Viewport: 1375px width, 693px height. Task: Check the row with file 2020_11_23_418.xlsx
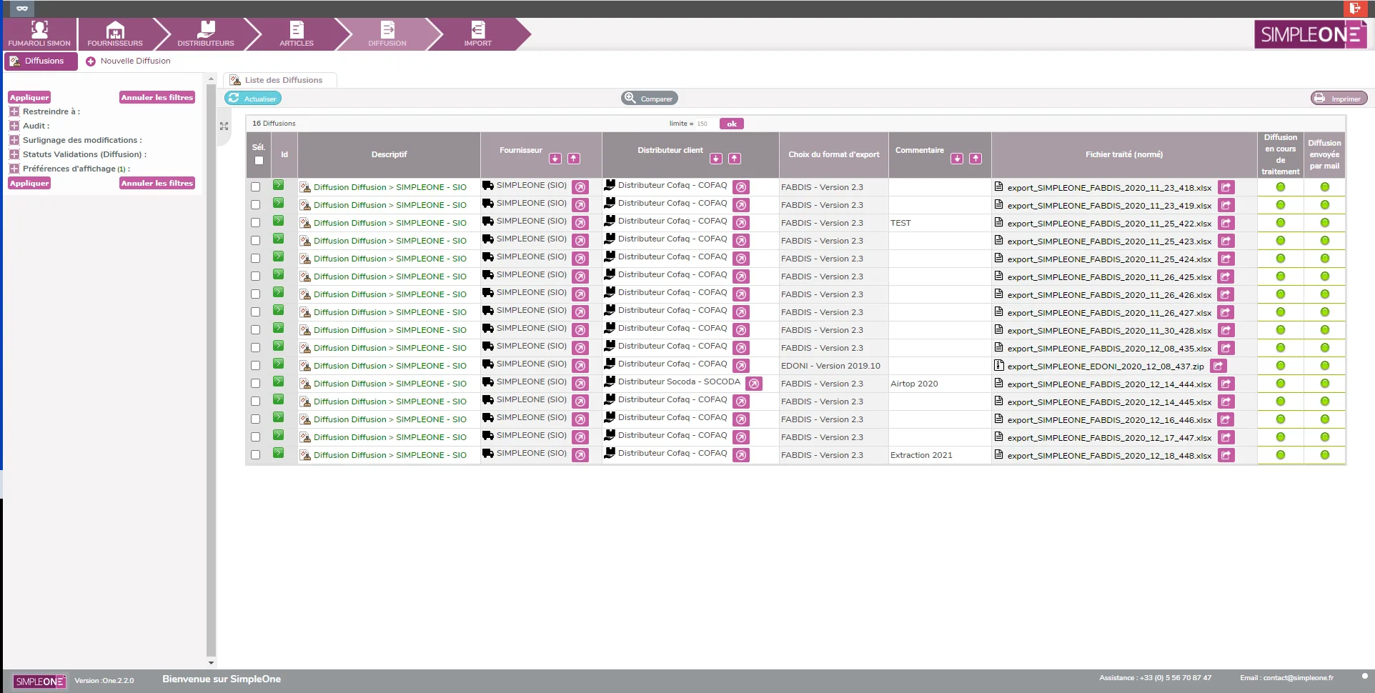(255, 187)
